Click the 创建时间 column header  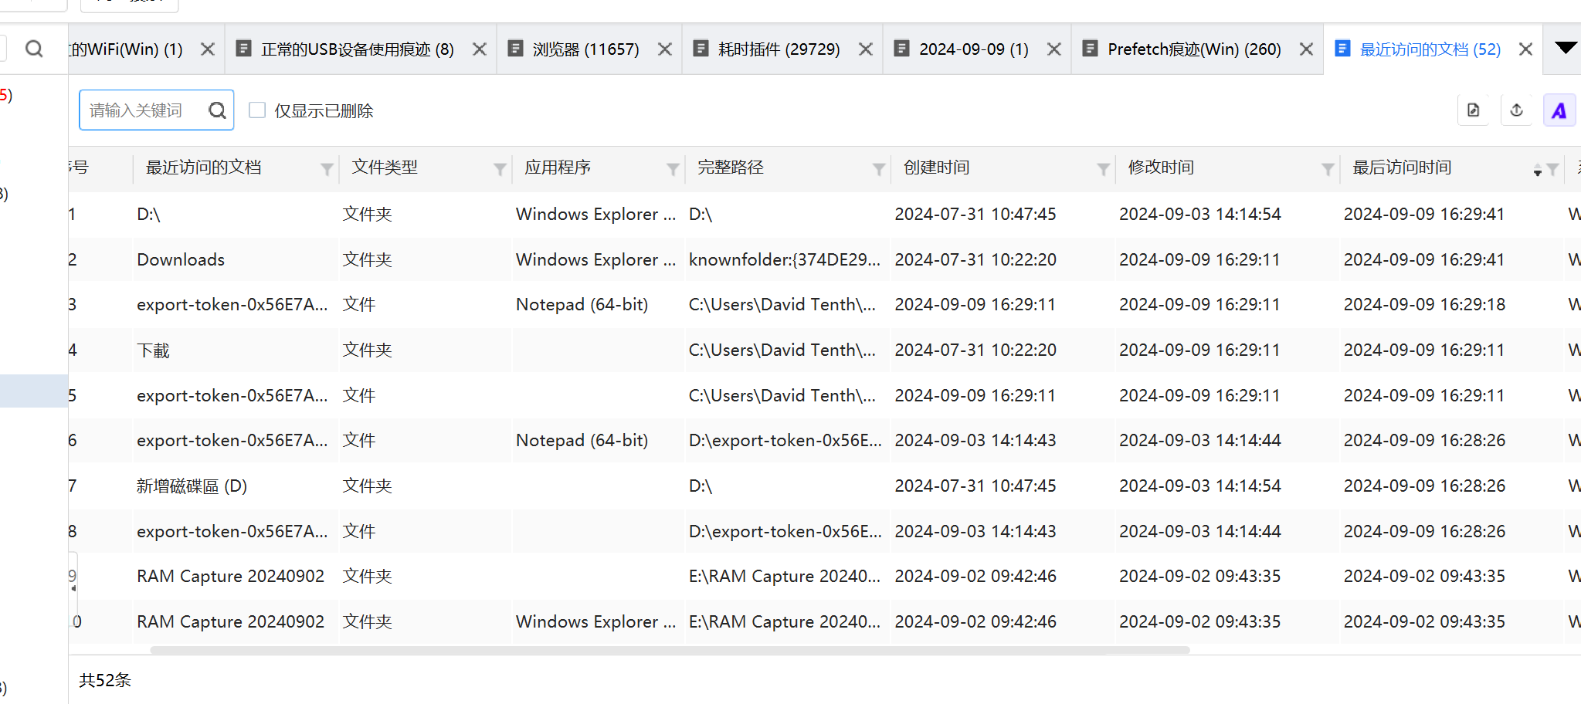[936, 168]
